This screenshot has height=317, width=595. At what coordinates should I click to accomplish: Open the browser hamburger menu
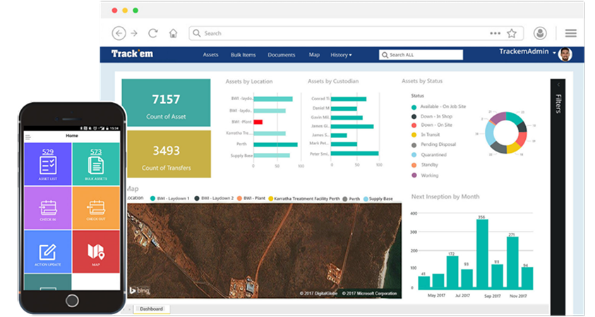[571, 33]
